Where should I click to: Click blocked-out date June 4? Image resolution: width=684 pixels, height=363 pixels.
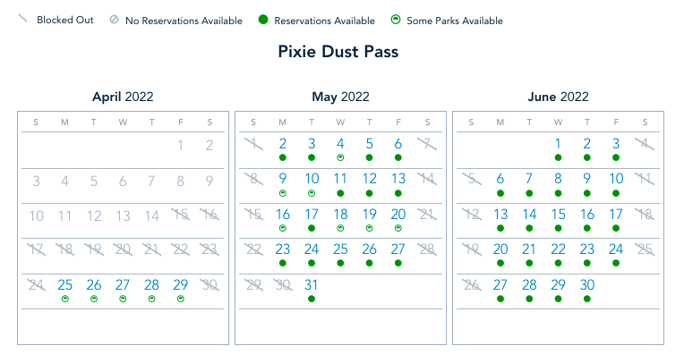645,144
